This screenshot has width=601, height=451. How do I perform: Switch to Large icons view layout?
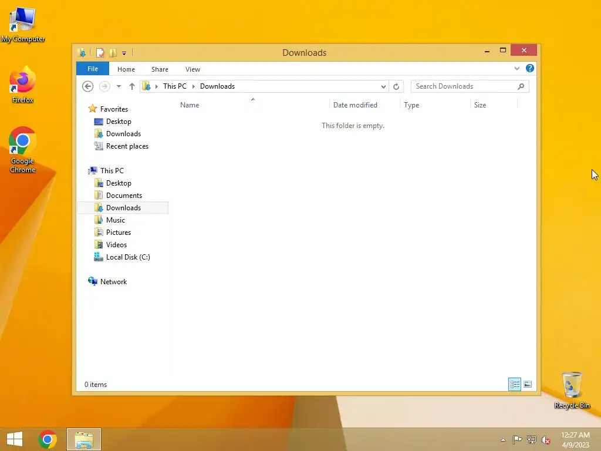(528, 384)
